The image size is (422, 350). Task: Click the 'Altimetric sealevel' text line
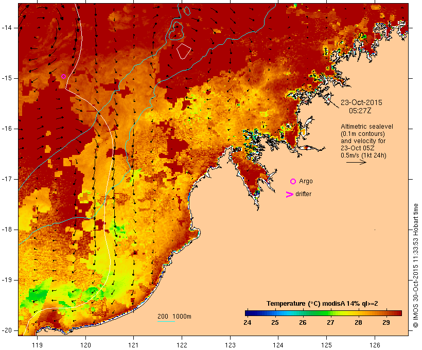pos(367,127)
